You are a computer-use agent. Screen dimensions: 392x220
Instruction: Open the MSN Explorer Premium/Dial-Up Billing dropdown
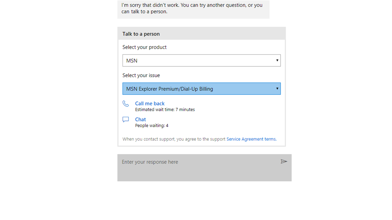[x=201, y=89]
